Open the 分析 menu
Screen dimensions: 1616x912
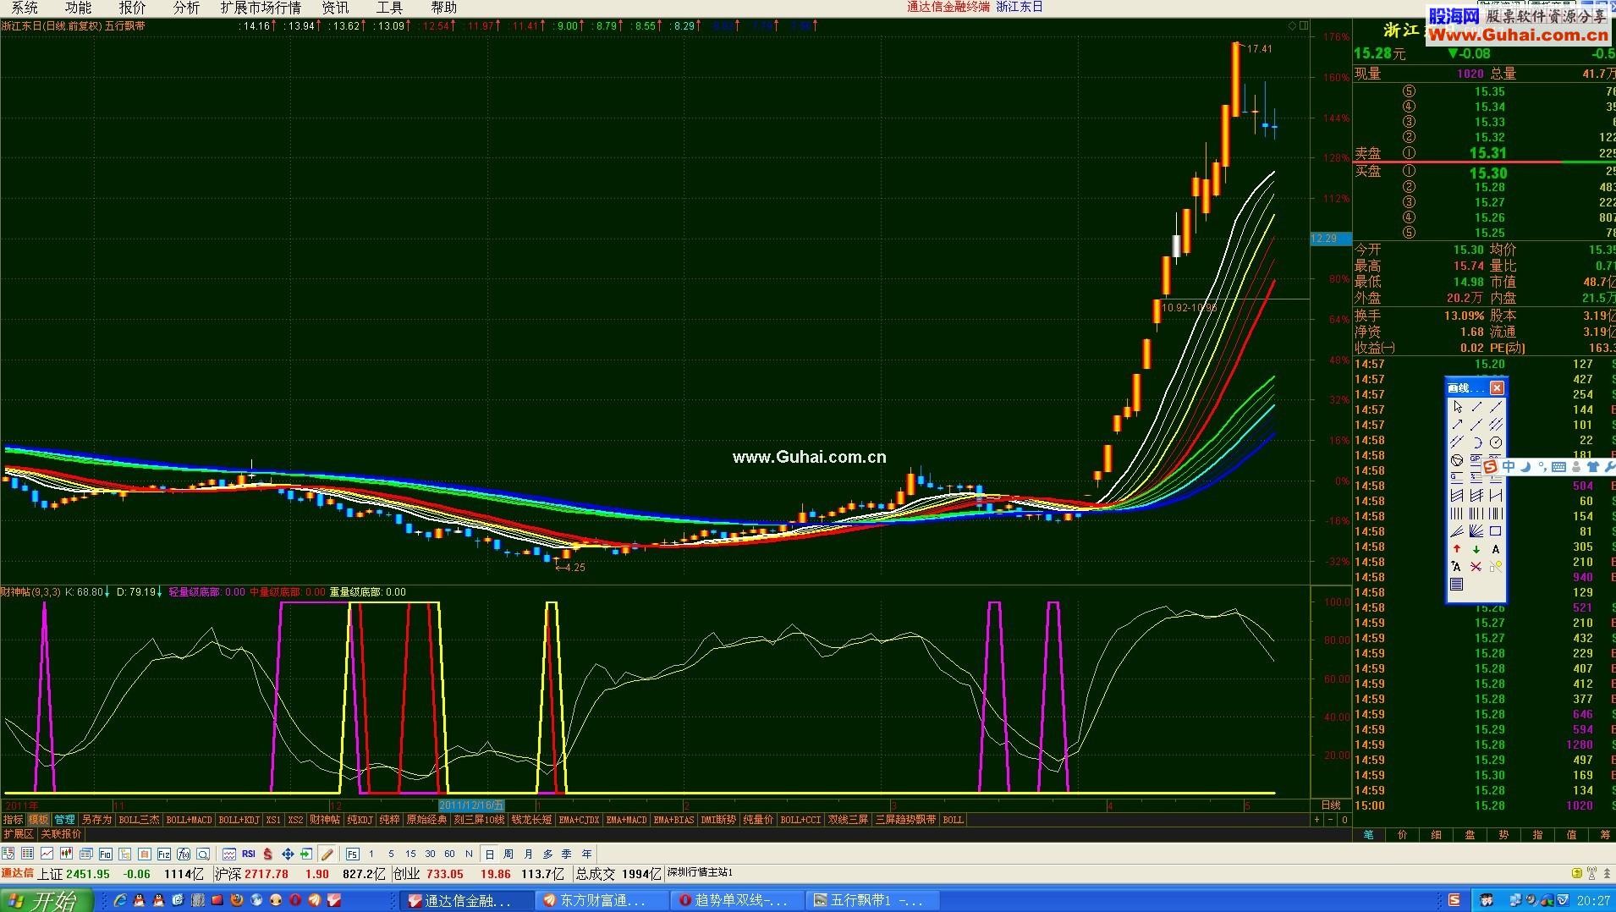186,8
